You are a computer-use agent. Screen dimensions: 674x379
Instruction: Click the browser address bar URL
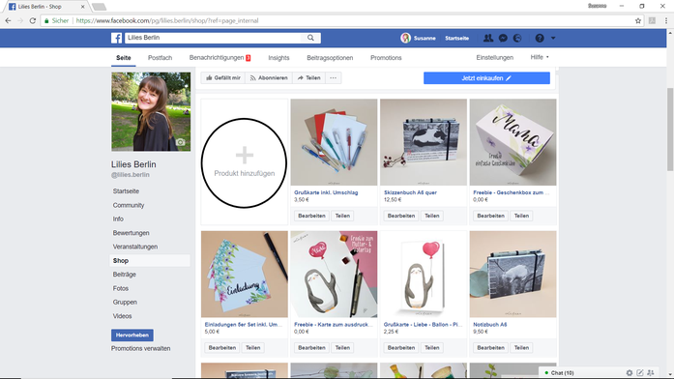(x=167, y=20)
